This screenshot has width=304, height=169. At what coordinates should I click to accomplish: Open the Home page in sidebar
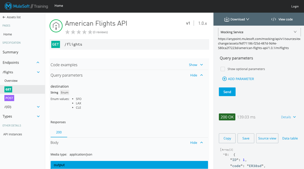pyautogui.click(x=8, y=34)
